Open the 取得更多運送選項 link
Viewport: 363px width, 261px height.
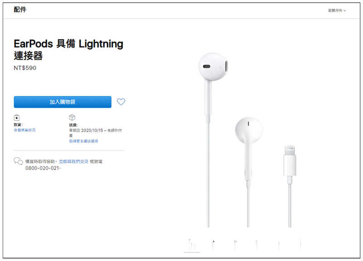point(83,141)
